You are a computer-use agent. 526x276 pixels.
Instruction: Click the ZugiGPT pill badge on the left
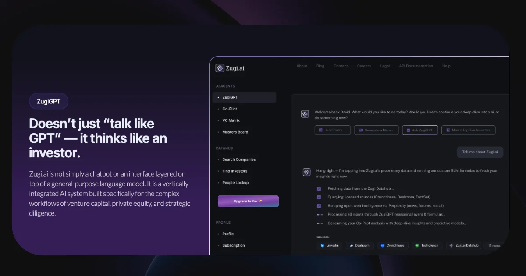click(x=49, y=102)
